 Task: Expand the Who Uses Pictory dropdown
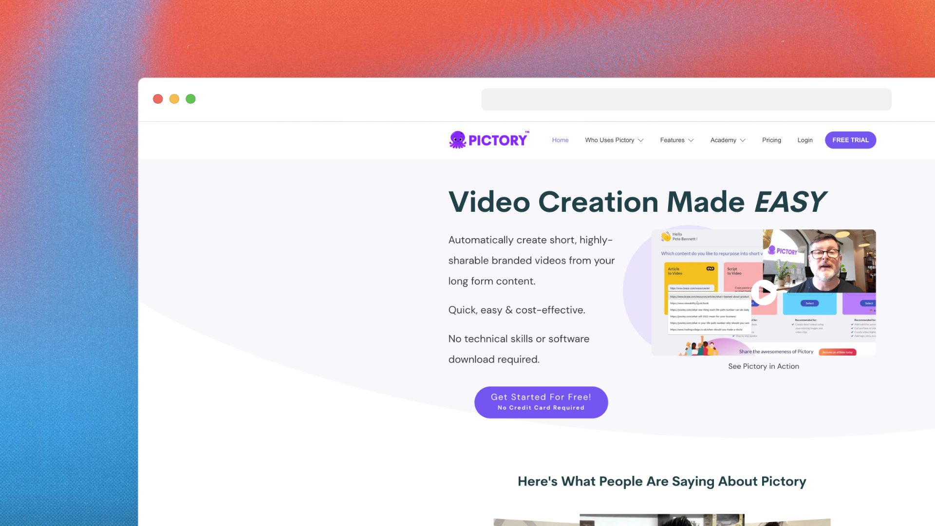coord(614,140)
